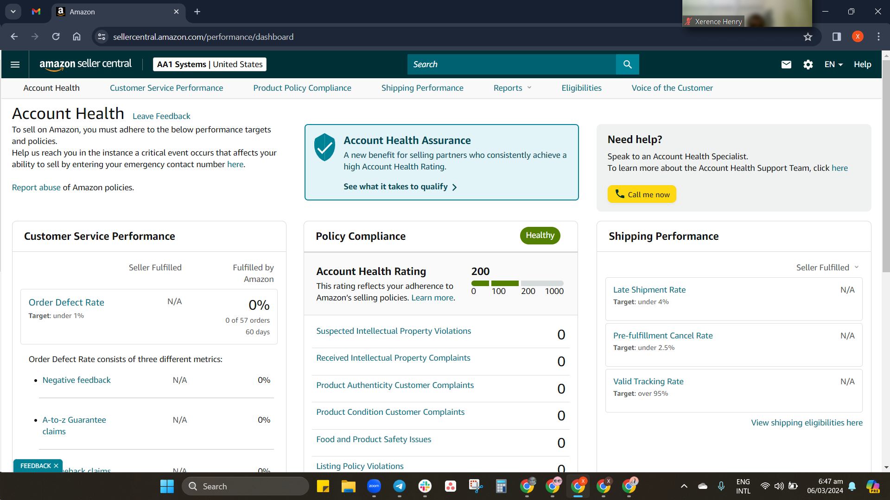Open File Explorer from the taskbar

pos(349,487)
